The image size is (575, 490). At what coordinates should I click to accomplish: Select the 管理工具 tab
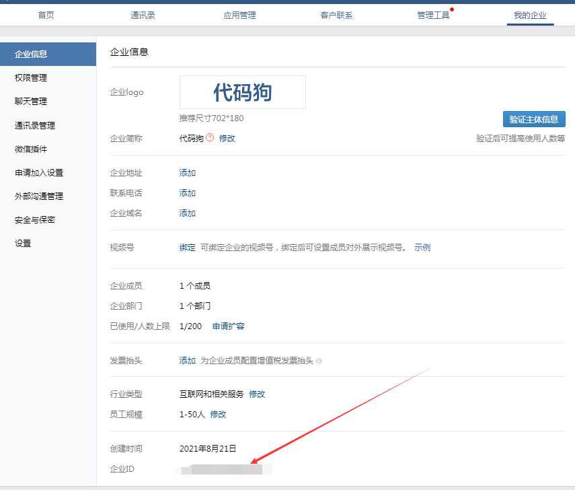tap(433, 15)
